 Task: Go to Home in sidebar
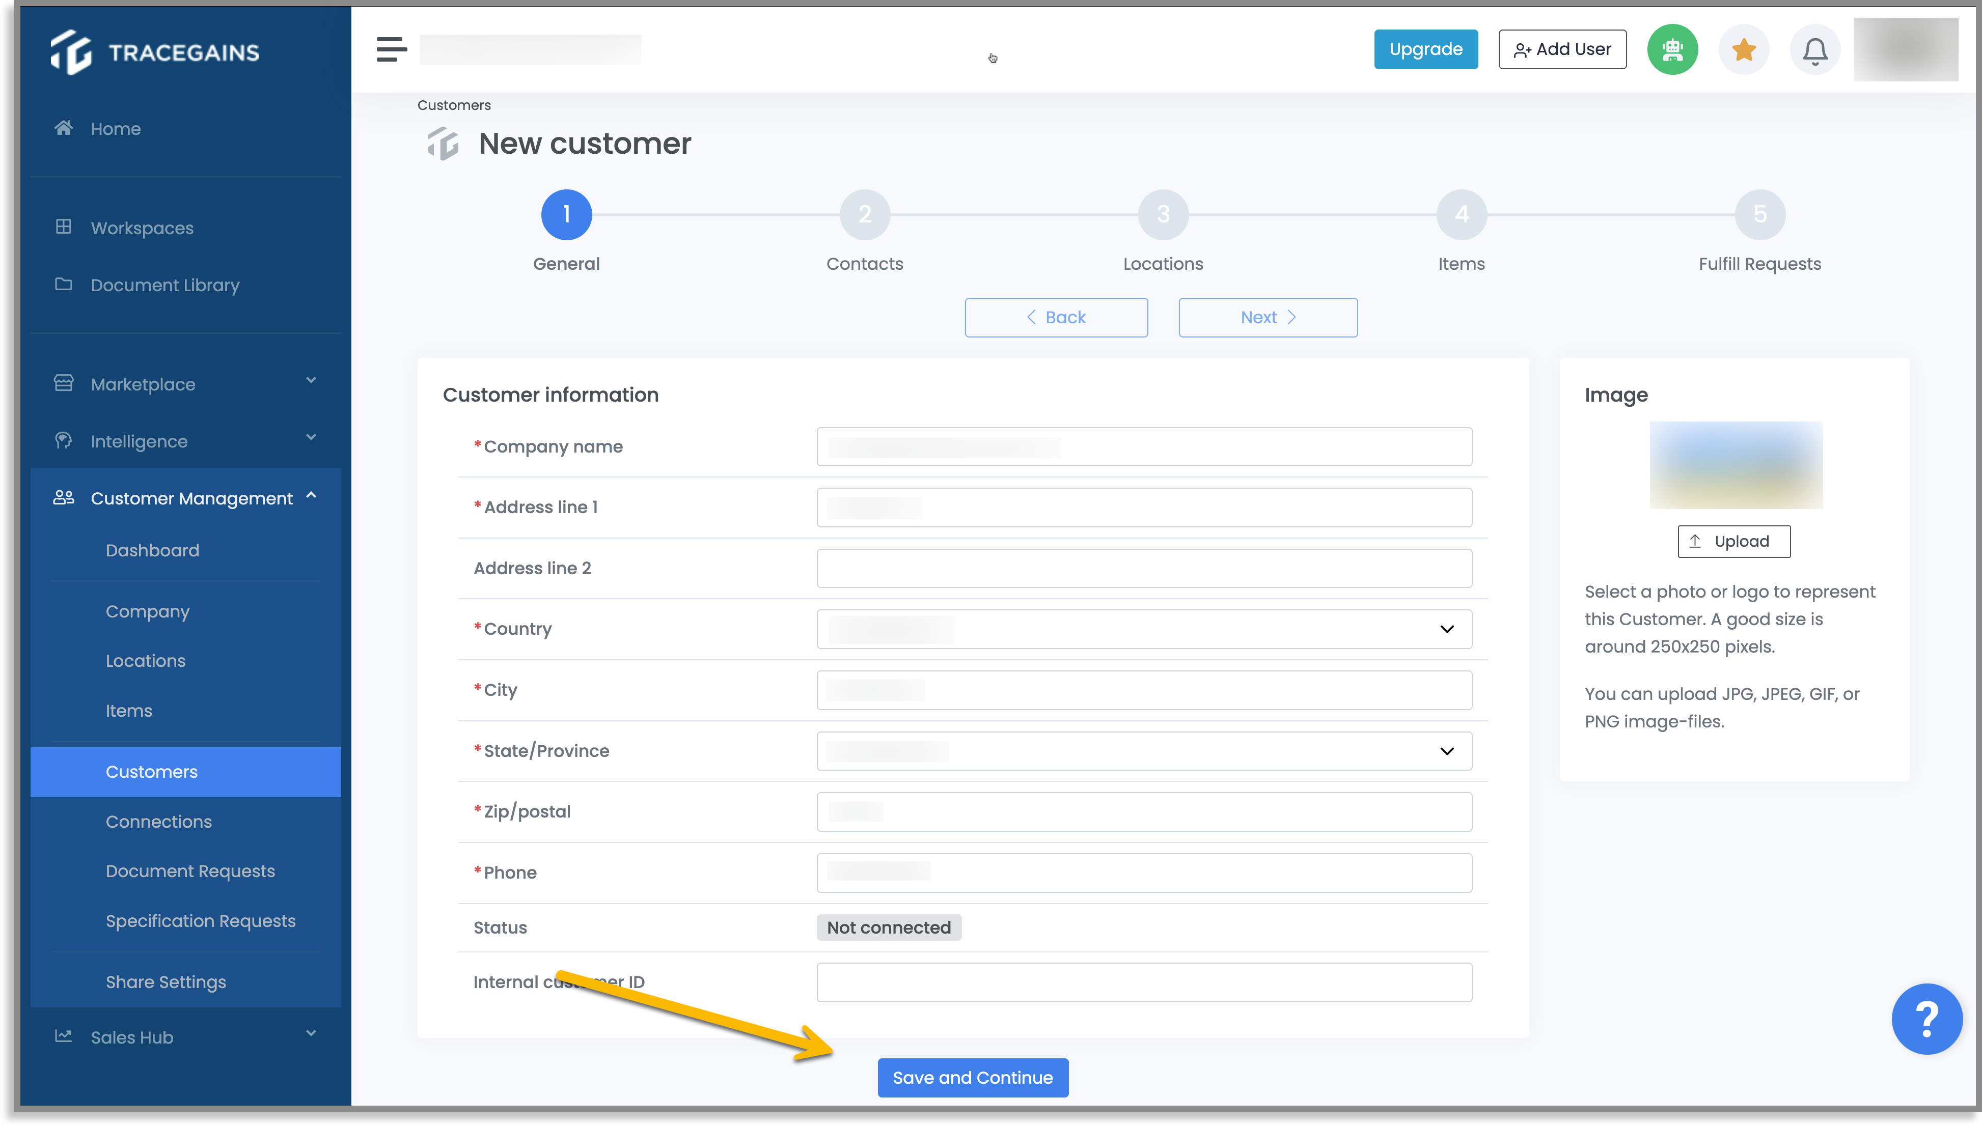point(115,128)
